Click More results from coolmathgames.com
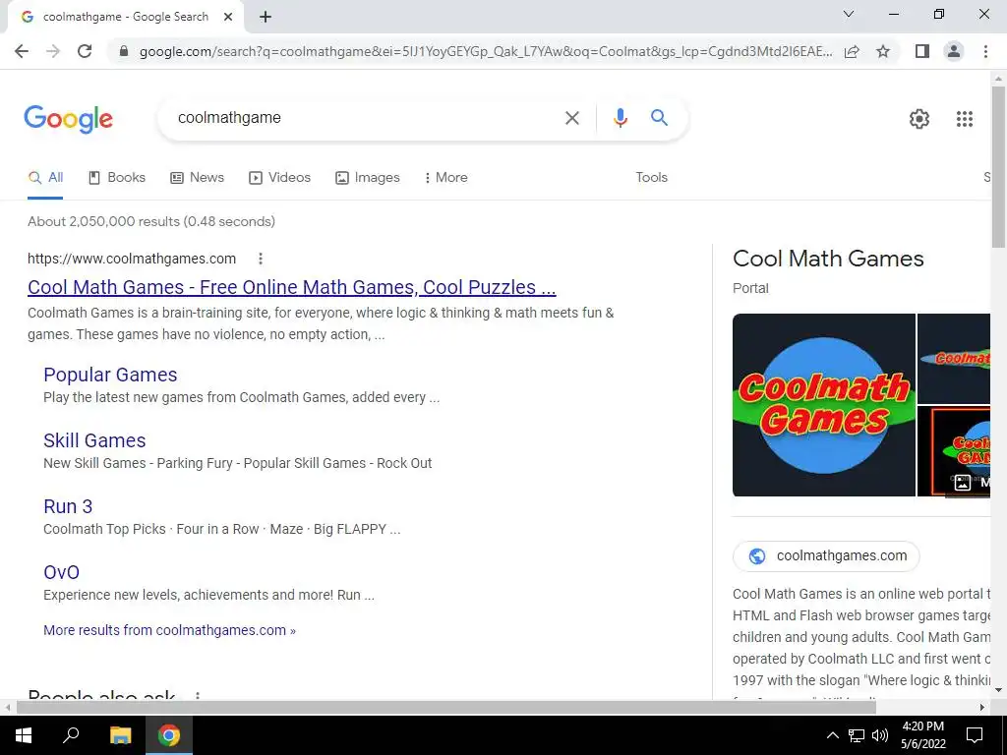The width and height of the screenshot is (1007, 755). (169, 630)
